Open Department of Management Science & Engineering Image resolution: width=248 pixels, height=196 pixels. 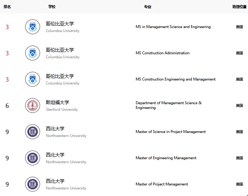tap(169, 105)
